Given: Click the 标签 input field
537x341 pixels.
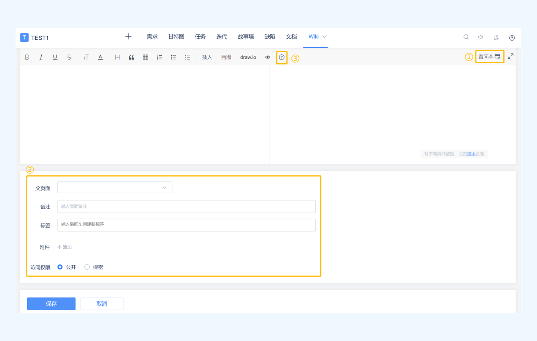Looking at the screenshot, I should (x=186, y=225).
